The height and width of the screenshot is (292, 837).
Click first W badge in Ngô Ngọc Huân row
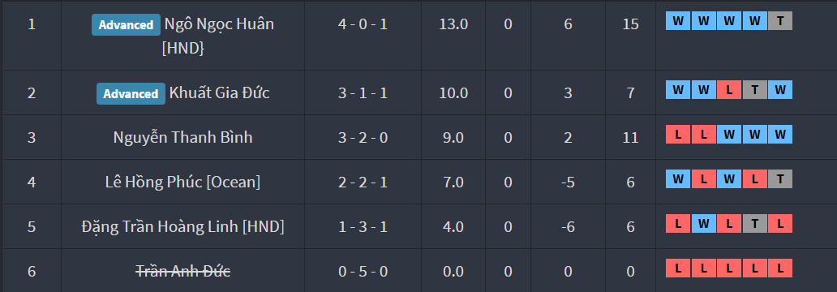[678, 21]
